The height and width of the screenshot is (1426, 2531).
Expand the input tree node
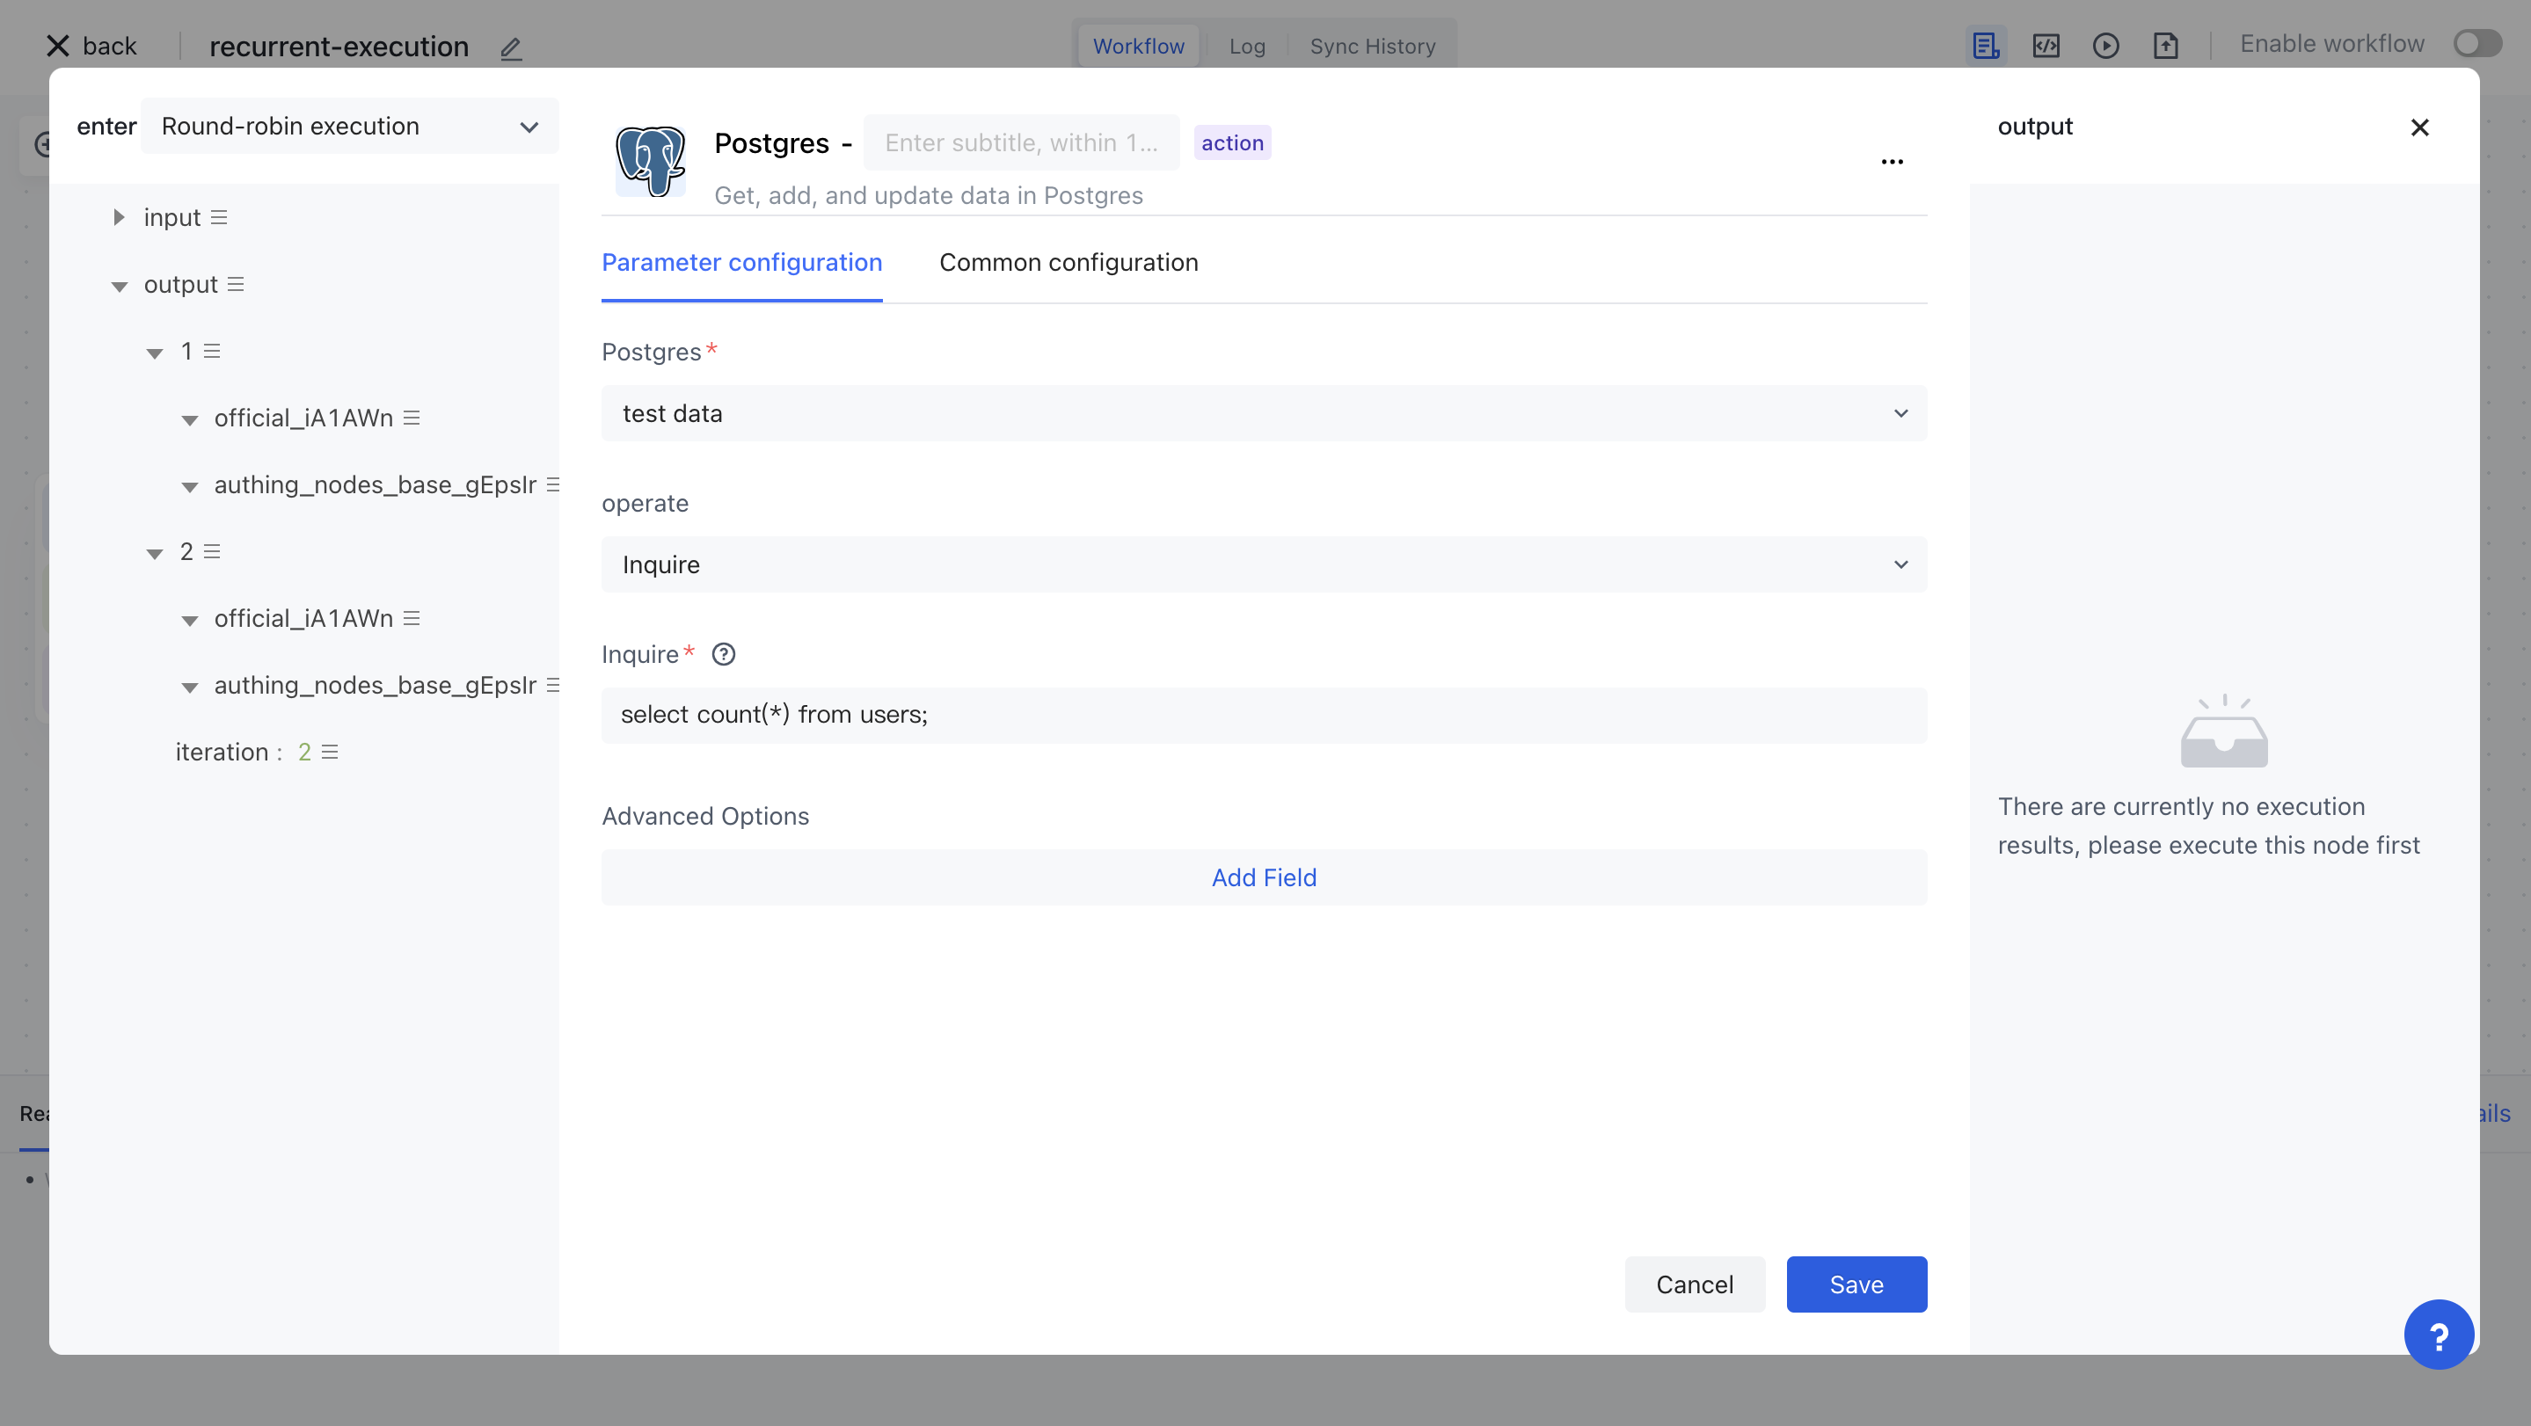coord(119,217)
